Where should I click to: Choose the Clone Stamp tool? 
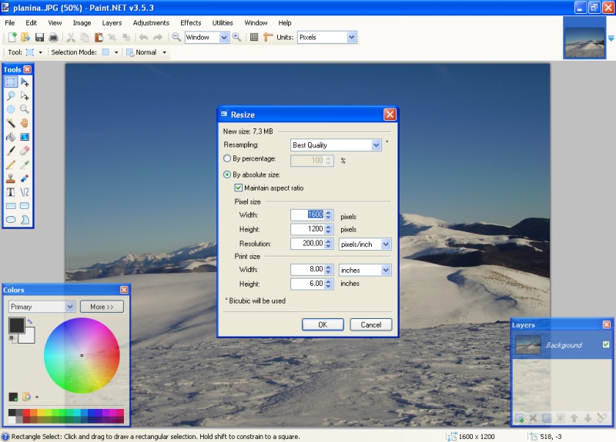(12, 178)
